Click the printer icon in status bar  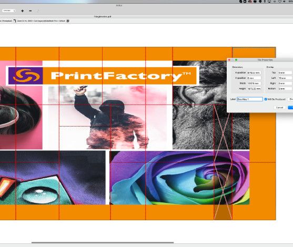pyautogui.click(x=15, y=20)
